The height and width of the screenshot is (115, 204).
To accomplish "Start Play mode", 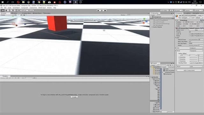I will tap(98, 11).
